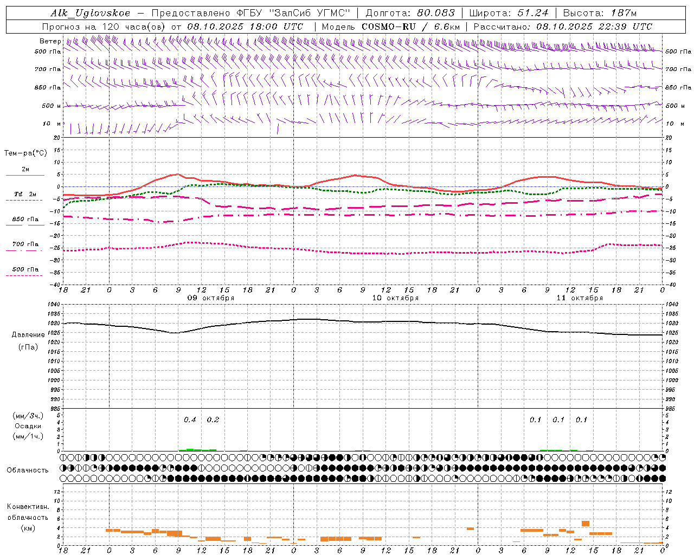Click the (мм/3ч.) unit label
694x555 pixels.
pos(28,416)
